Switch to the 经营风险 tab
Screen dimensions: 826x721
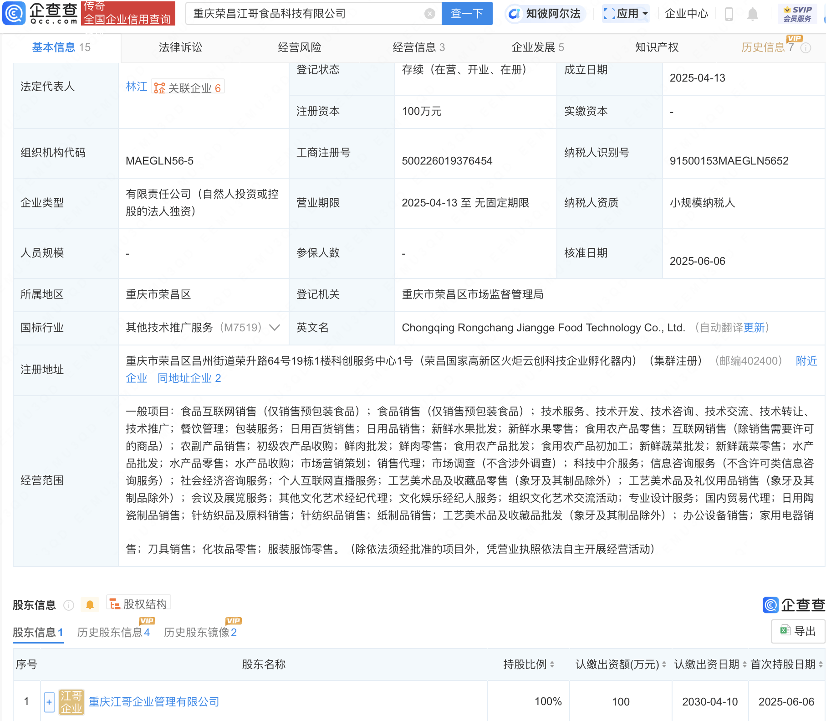[300, 47]
